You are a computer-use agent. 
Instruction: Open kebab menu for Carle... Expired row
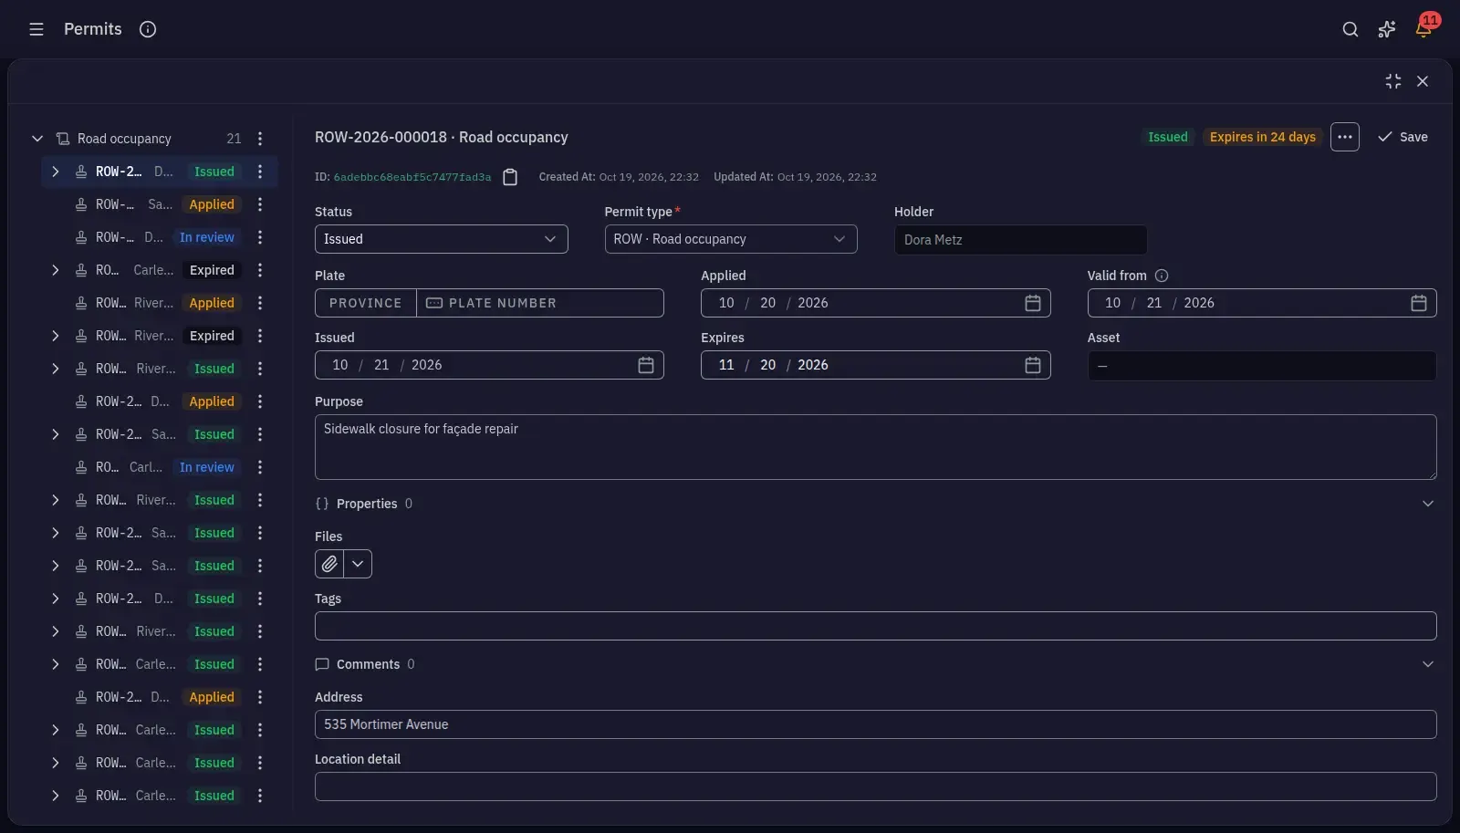260,270
